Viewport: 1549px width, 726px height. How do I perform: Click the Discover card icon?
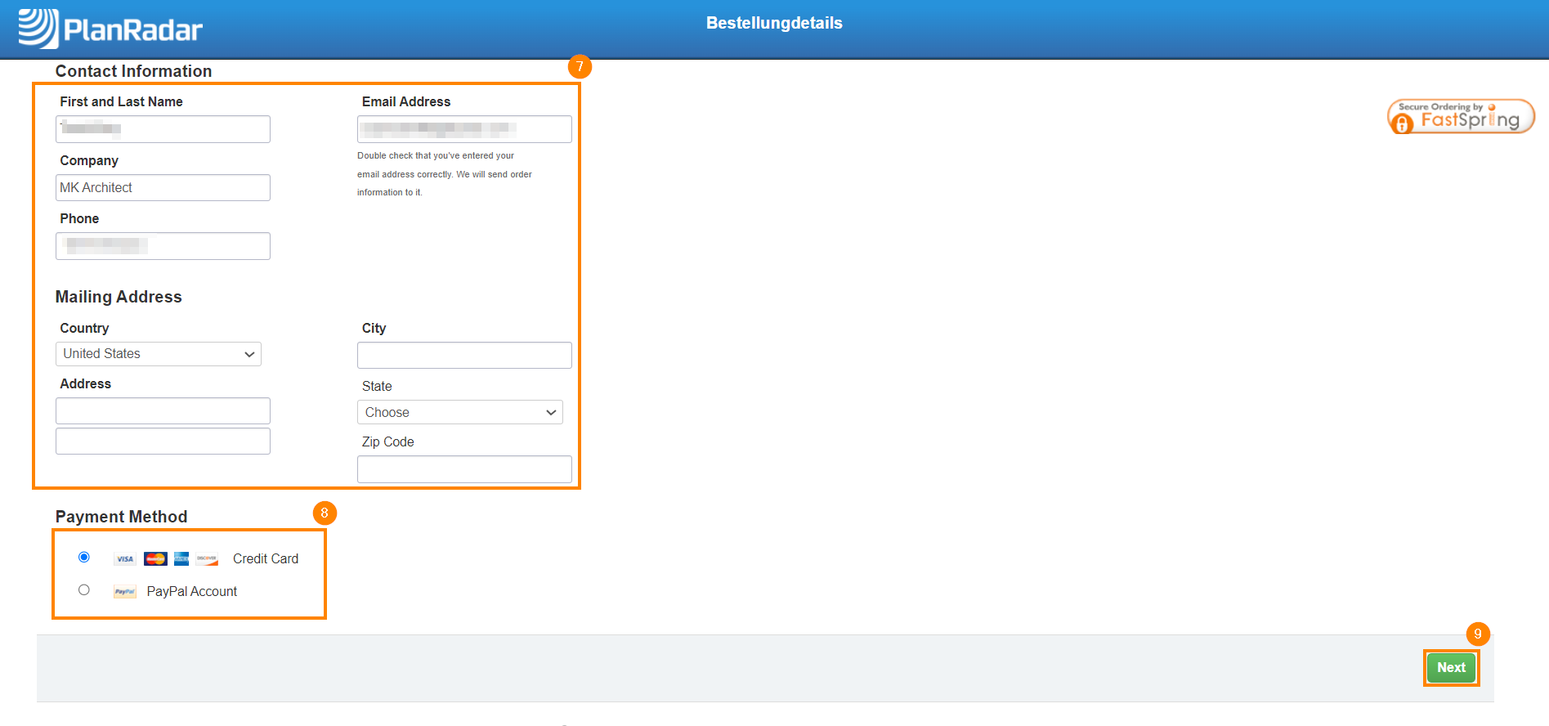pyautogui.click(x=207, y=559)
